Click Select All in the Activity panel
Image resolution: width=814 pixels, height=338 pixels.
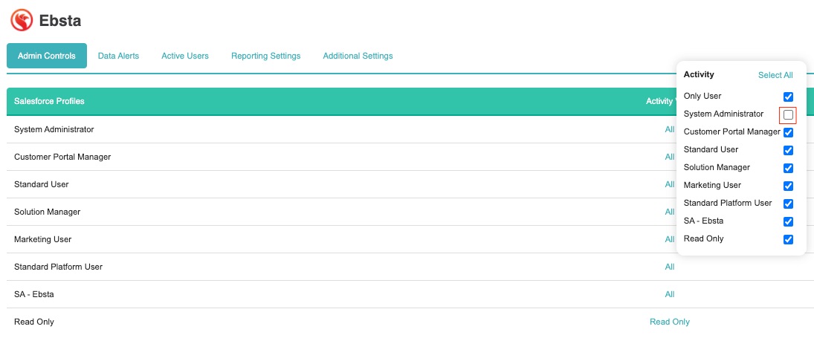pos(775,75)
